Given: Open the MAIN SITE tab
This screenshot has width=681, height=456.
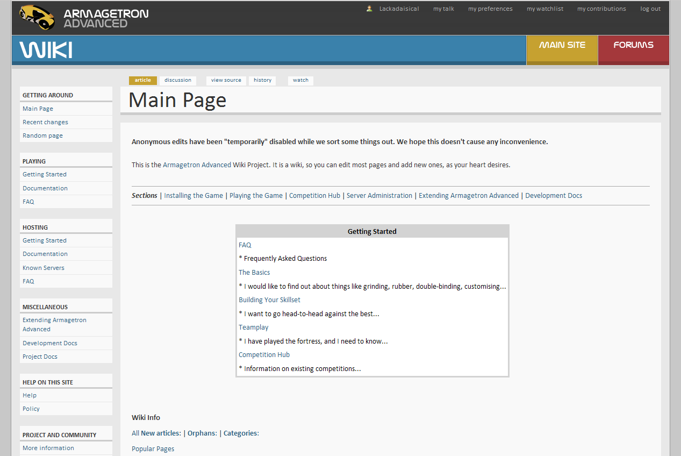Looking at the screenshot, I should pyautogui.click(x=562, y=45).
